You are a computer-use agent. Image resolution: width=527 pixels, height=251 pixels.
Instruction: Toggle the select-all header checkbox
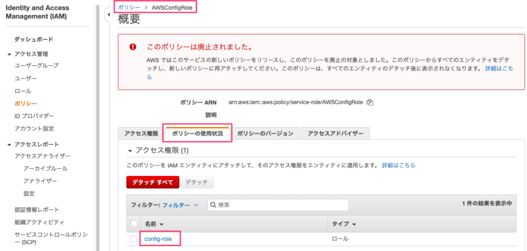coord(134,224)
